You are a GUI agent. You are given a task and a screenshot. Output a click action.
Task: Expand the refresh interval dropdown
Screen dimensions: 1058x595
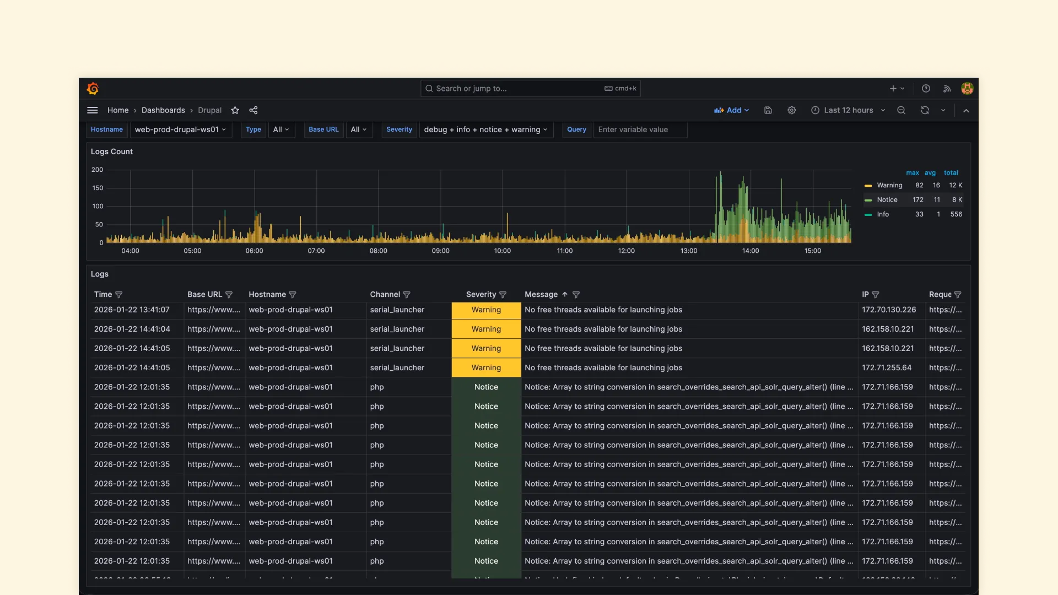coord(943,110)
